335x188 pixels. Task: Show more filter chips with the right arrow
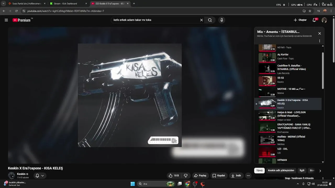320,171
